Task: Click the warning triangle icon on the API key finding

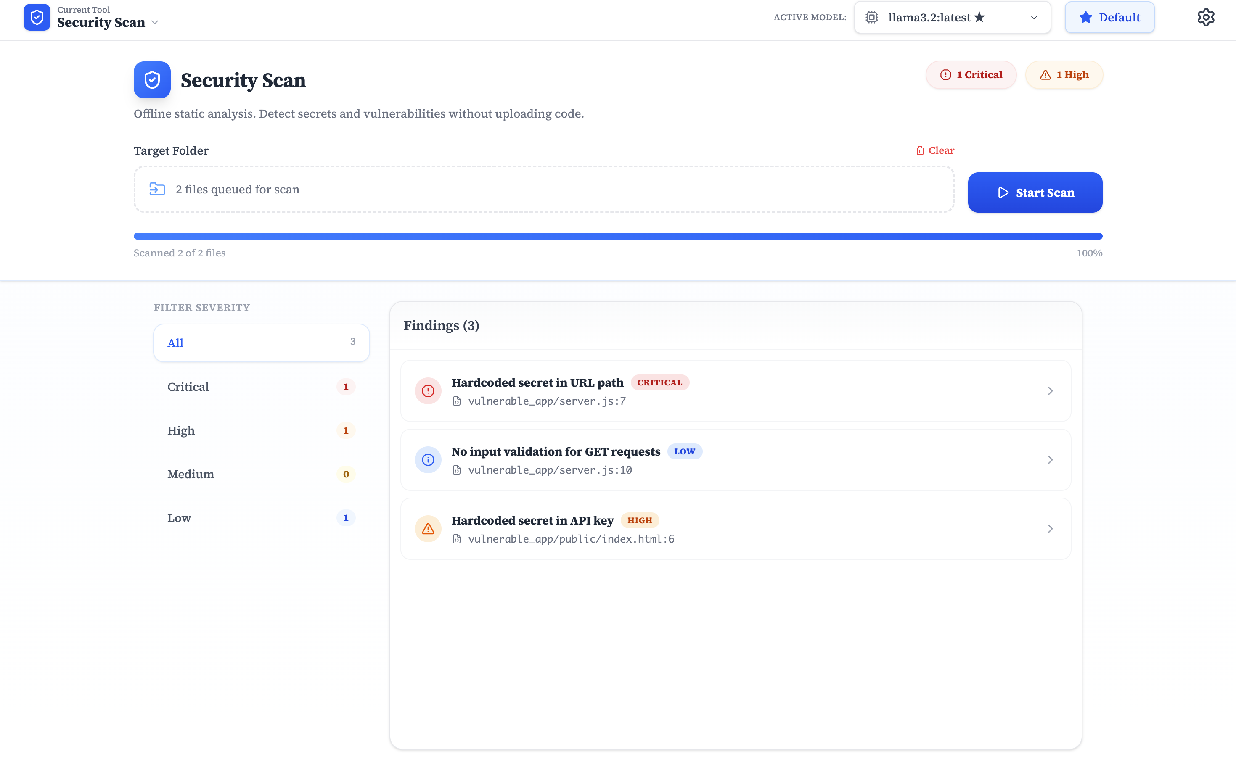Action: [x=427, y=529]
